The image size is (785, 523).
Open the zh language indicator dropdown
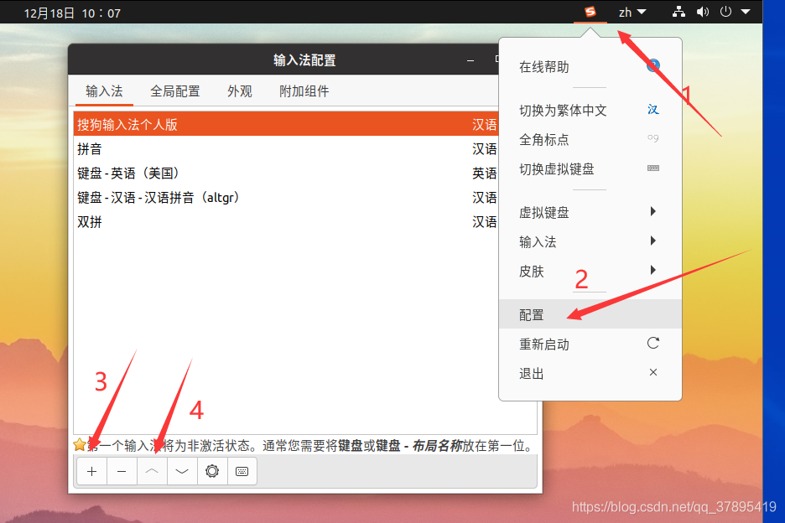click(x=632, y=12)
